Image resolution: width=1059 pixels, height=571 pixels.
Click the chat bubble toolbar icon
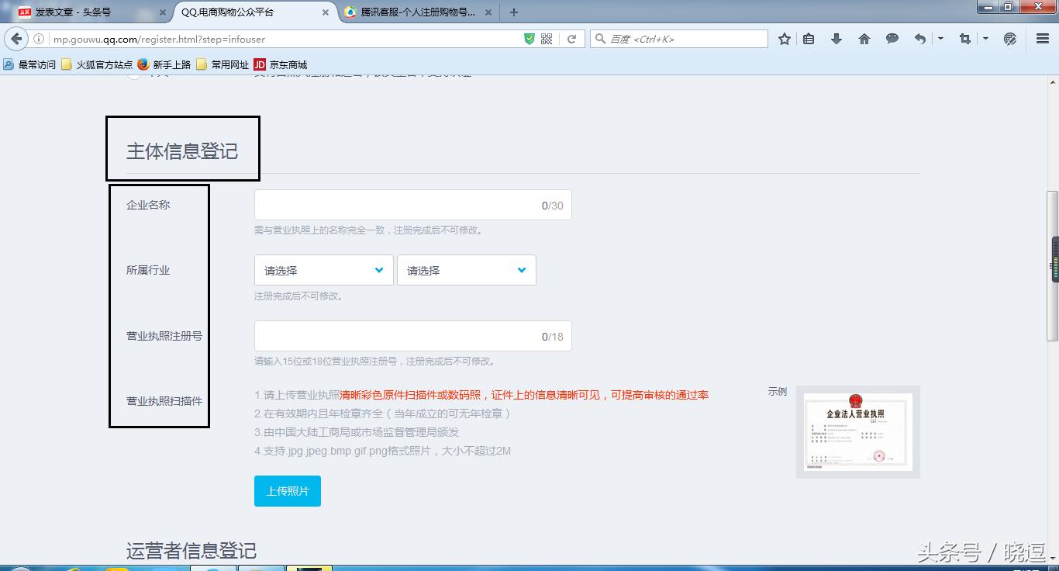[x=891, y=38]
